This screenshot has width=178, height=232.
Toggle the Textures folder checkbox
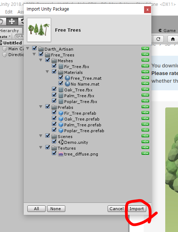(47, 147)
